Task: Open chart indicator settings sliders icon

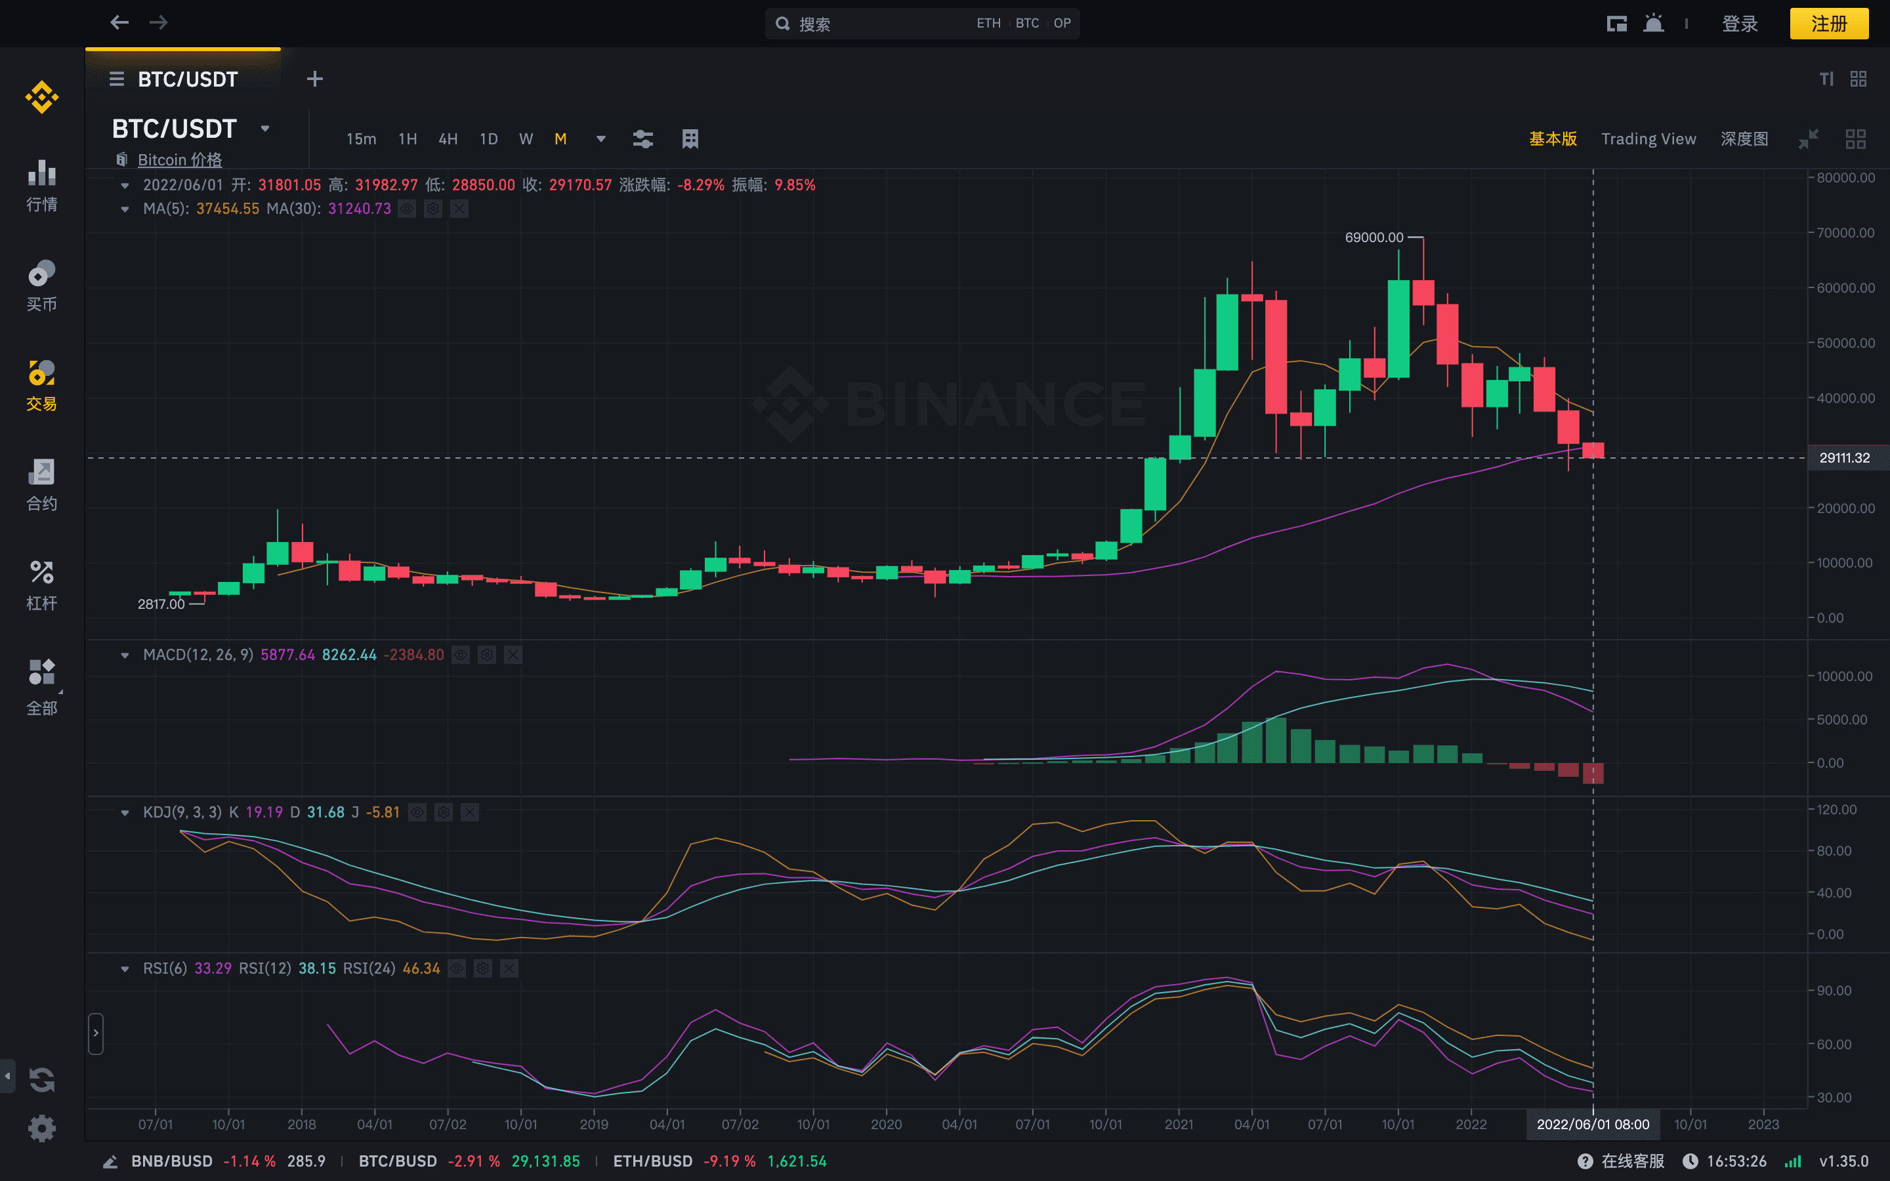Action: [x=642, y=139]
